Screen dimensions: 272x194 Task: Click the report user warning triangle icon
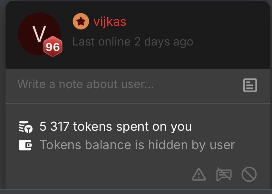tap(199, 174)
